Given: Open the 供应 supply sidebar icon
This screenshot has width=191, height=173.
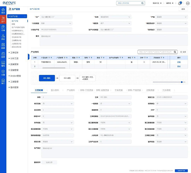Looking at the screenshot, I should pos(3,37).
